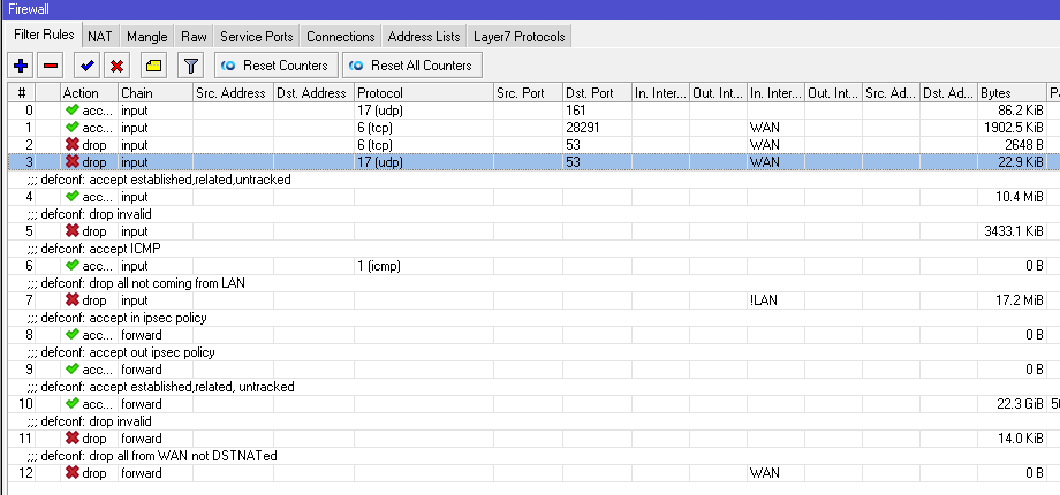Viewport: 1060px width, 495px height.
Task: Click the drop icon of rule 3
Action: click(x=72, y=162)
